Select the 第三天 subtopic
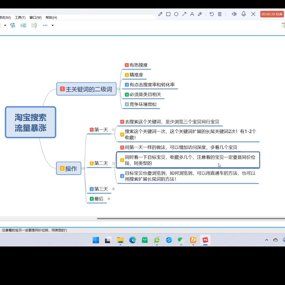 99,189
